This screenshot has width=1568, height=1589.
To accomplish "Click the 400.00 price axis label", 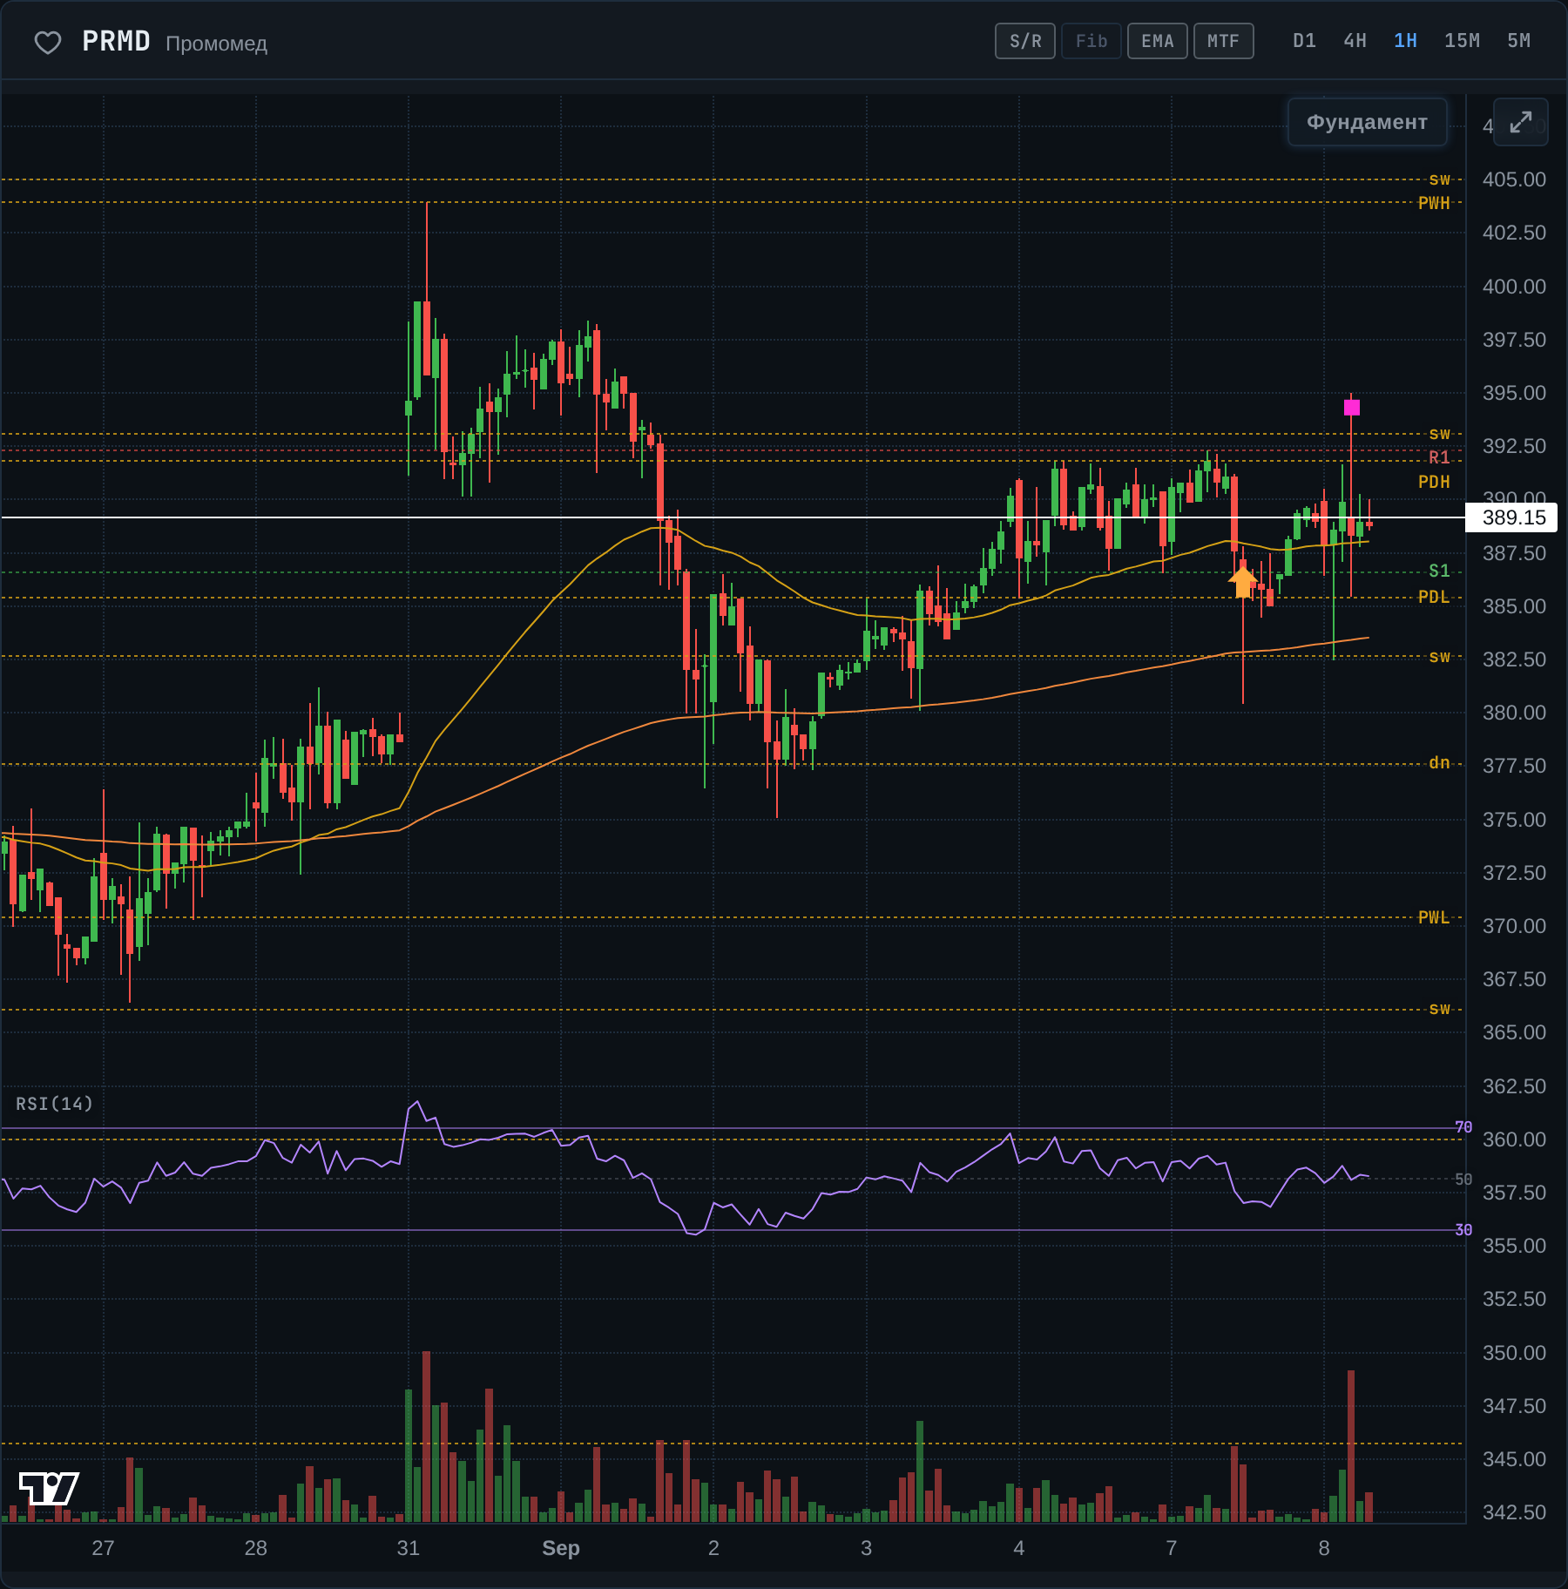I will click(1515, 287).
